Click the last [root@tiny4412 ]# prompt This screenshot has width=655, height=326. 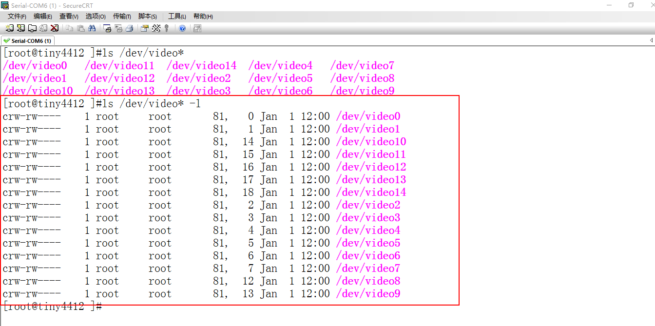pyautogui.click(x=52, y=307)
